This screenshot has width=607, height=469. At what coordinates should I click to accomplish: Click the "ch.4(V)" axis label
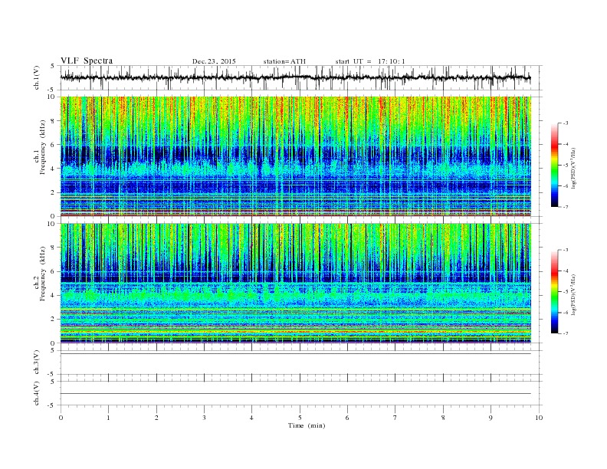[37, 393]
